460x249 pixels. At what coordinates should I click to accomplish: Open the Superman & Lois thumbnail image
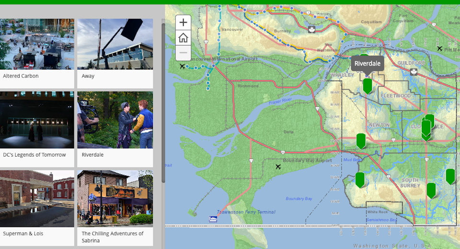point(37,199)
